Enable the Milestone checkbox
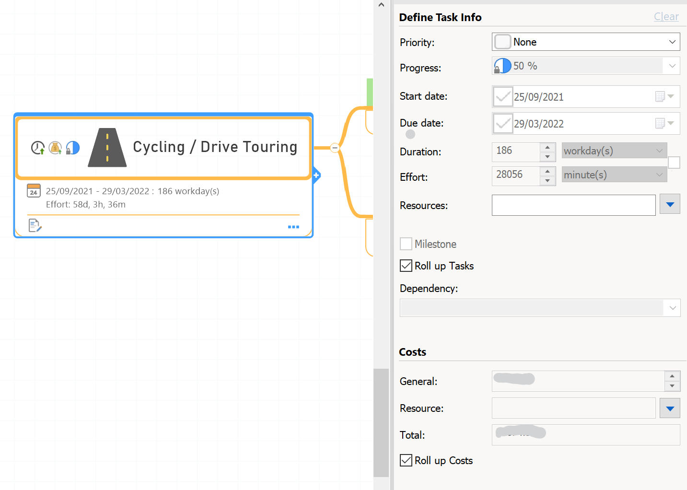 pyautogui.click(x=406, y=244)
